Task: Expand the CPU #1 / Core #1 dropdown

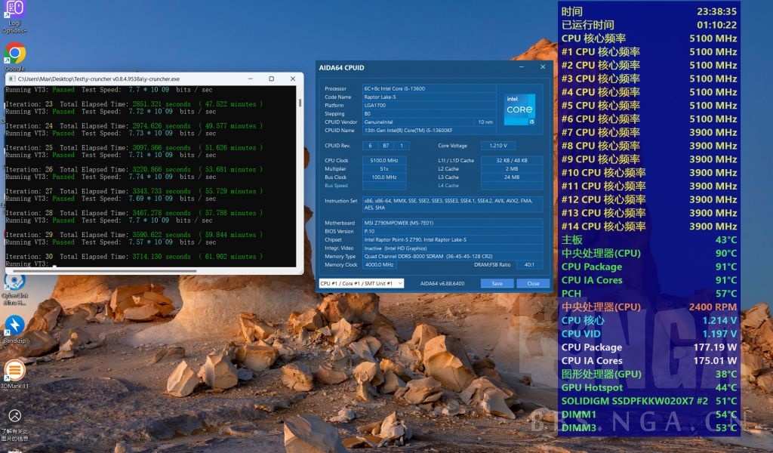Action: coord(361,283)
